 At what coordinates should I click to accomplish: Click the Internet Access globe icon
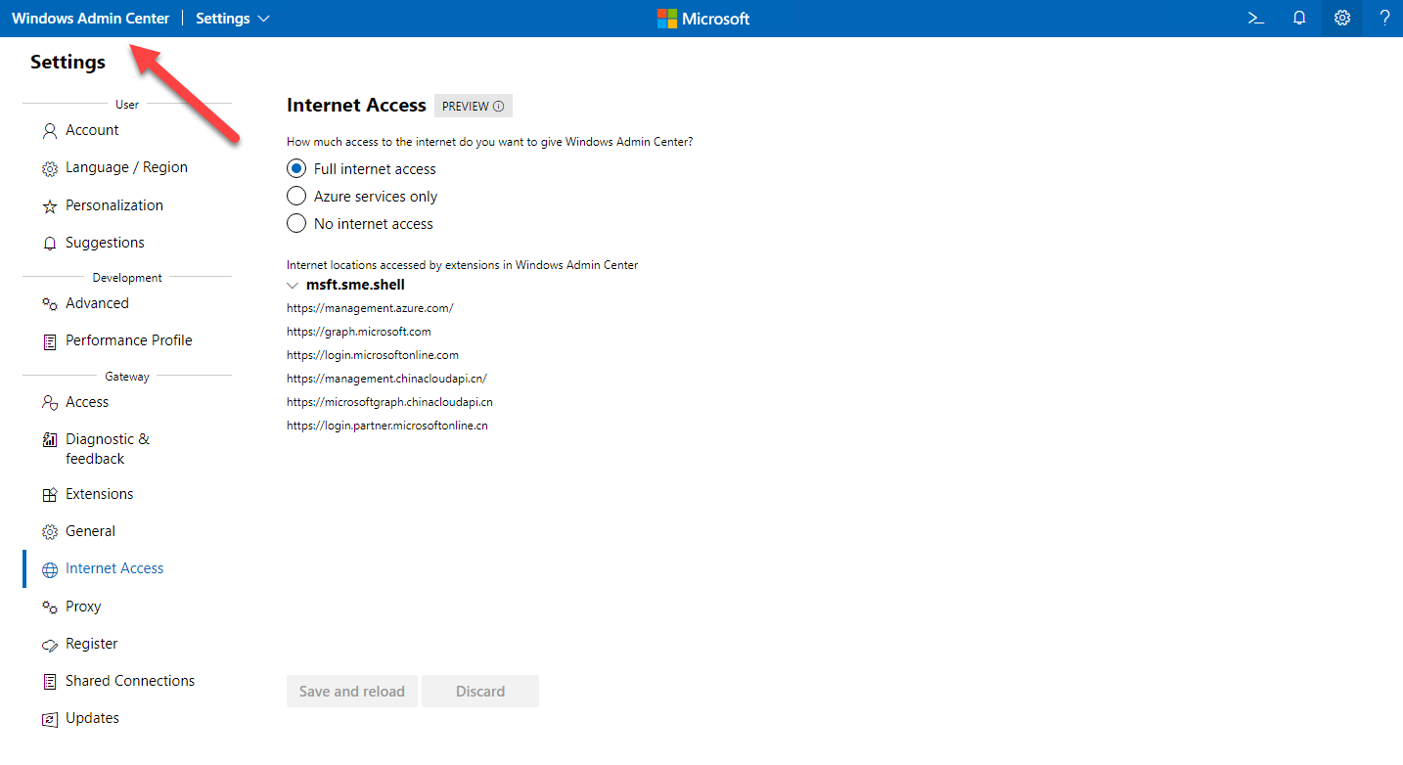pos(50,569)
